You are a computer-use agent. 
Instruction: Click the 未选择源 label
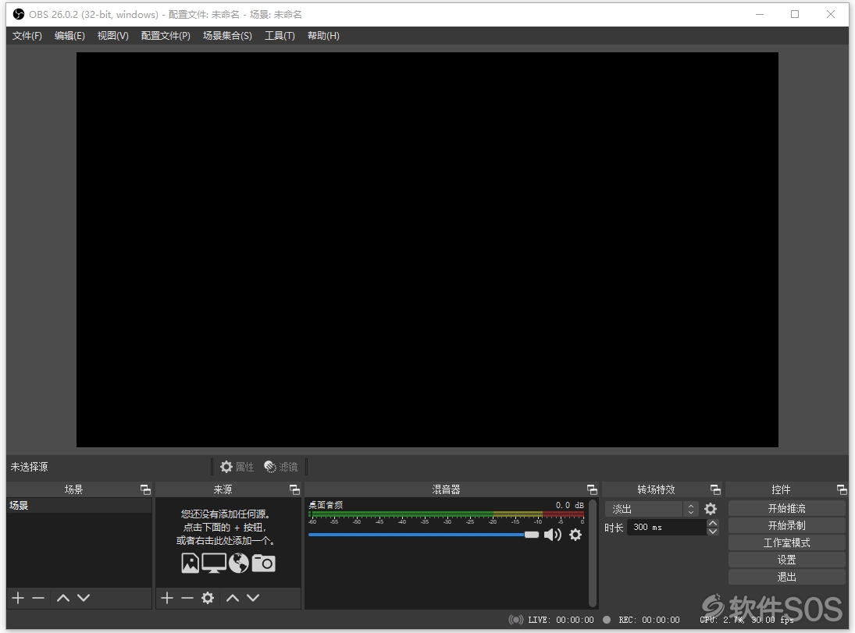pos(30,467)
